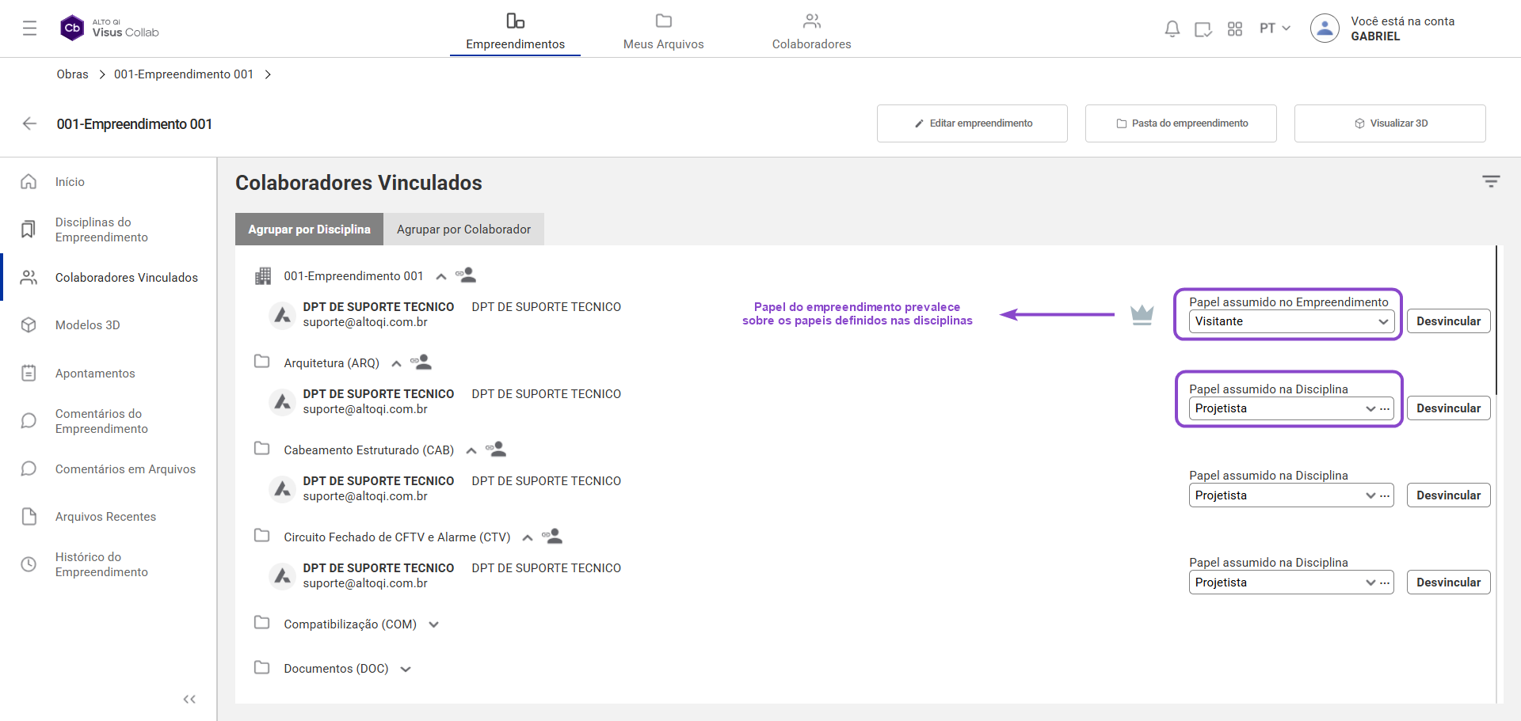
Task: Open the hamburger menu icon
Action: pos(30,28)
